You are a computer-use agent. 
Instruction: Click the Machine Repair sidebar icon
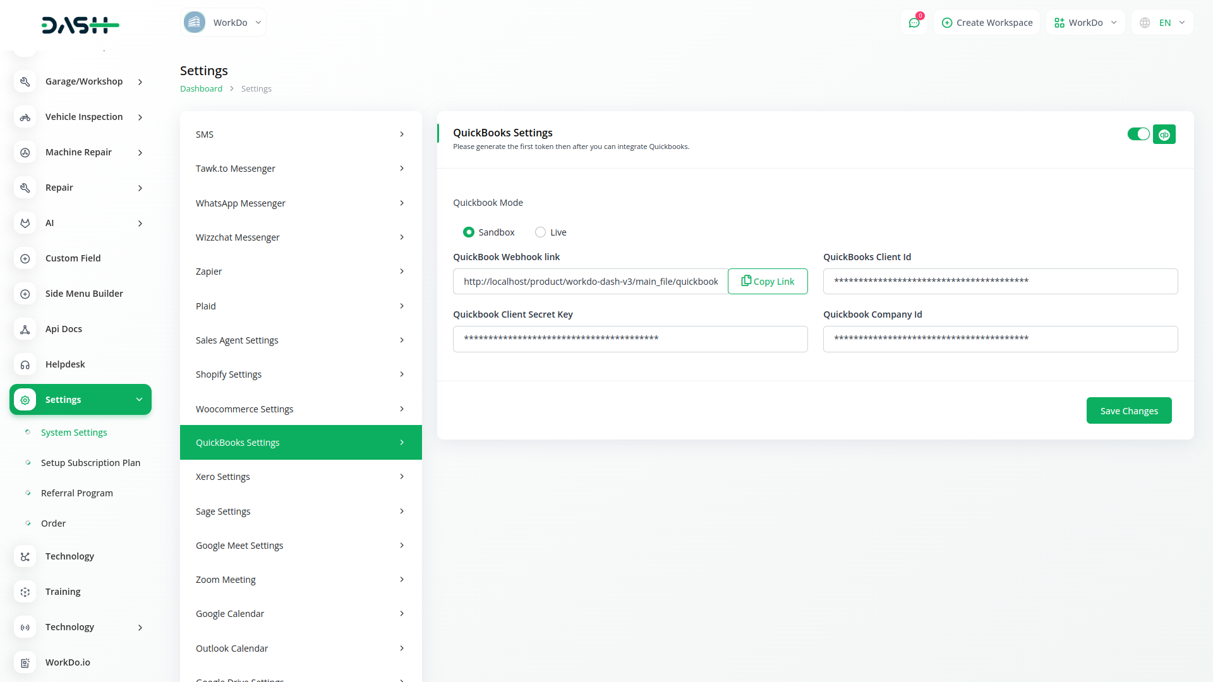pyautogui.click(x=25, y=152)
